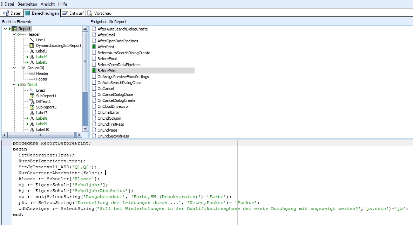Screen dimensions: 413x225
Task: Click the green AfterPrint event icon
Action: click(x=94, y=47)
